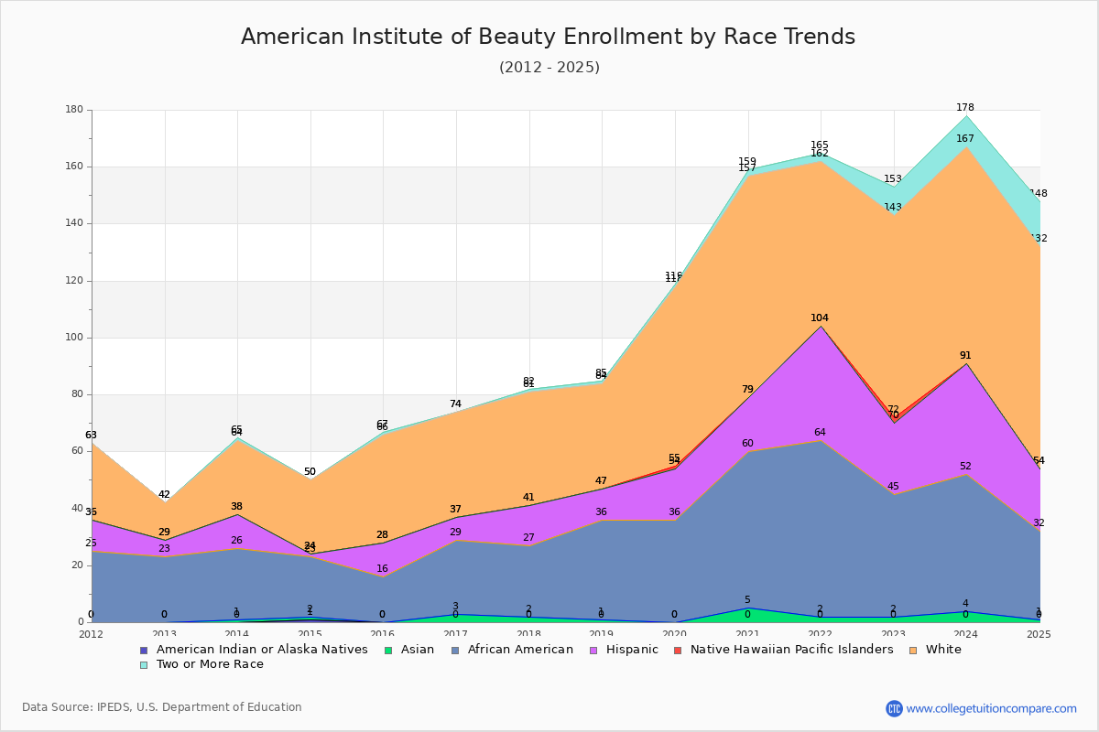Open the collegetuitioncompare.com link

(x=991, y=708)
